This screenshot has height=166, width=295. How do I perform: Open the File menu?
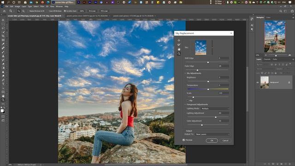coord(7,6)
